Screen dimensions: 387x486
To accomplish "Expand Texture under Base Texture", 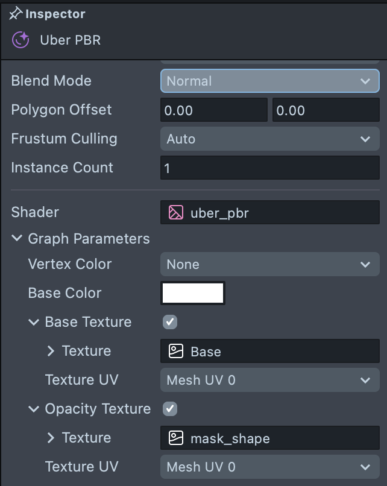I will 51,351.
